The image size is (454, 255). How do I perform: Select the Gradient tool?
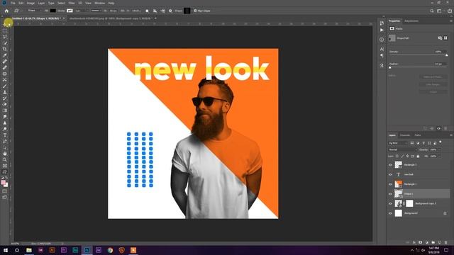[5, 110]
